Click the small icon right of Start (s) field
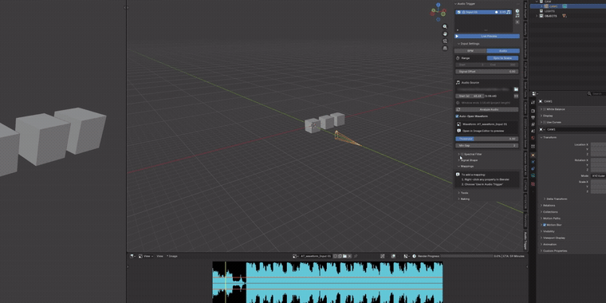The height and width of the screenshot is (303, 606). [516, 96]
